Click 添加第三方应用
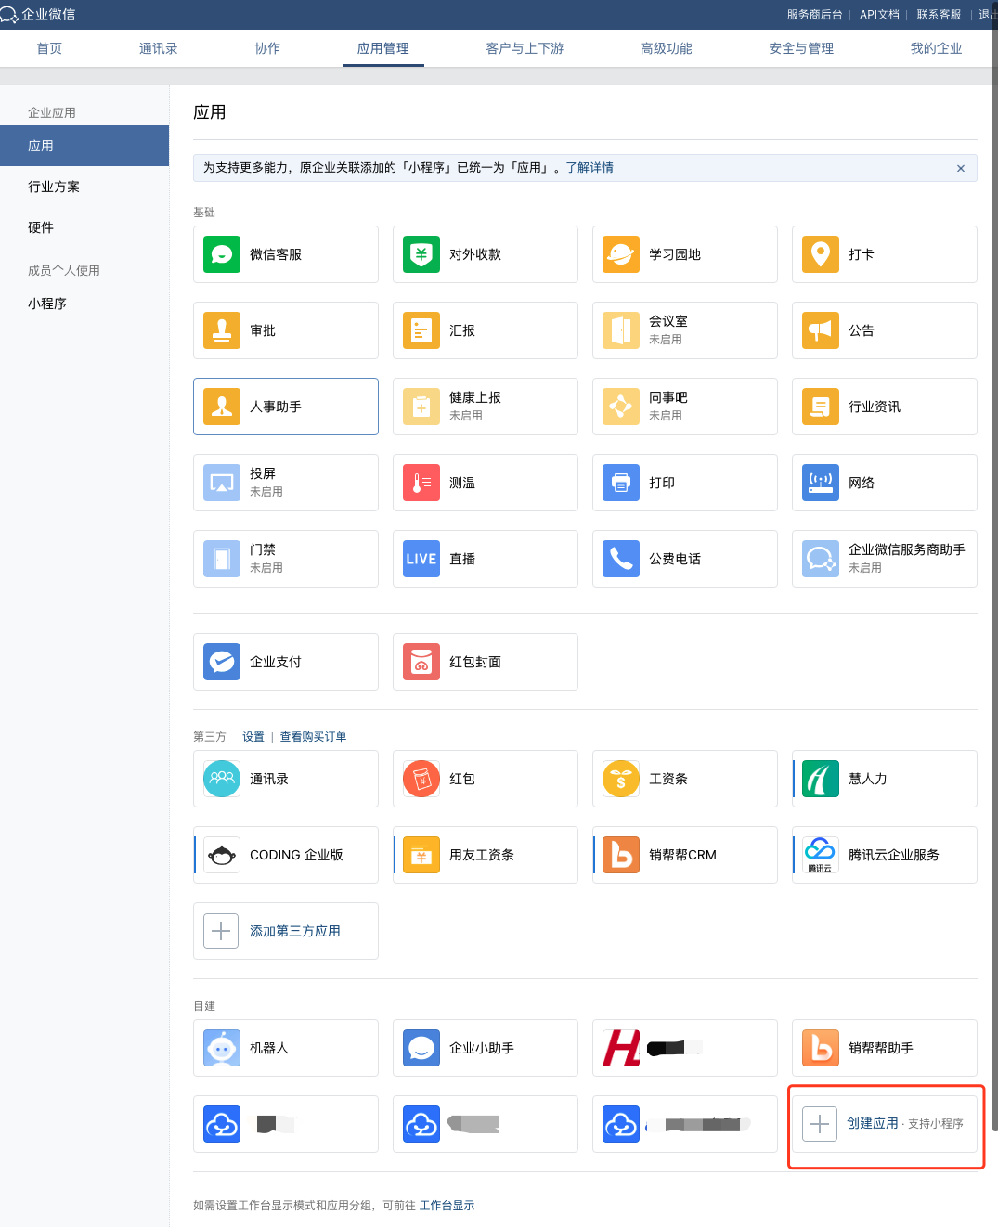This screenshot has width=998, height=1227. pyautogui.click(x=286, y=931)
